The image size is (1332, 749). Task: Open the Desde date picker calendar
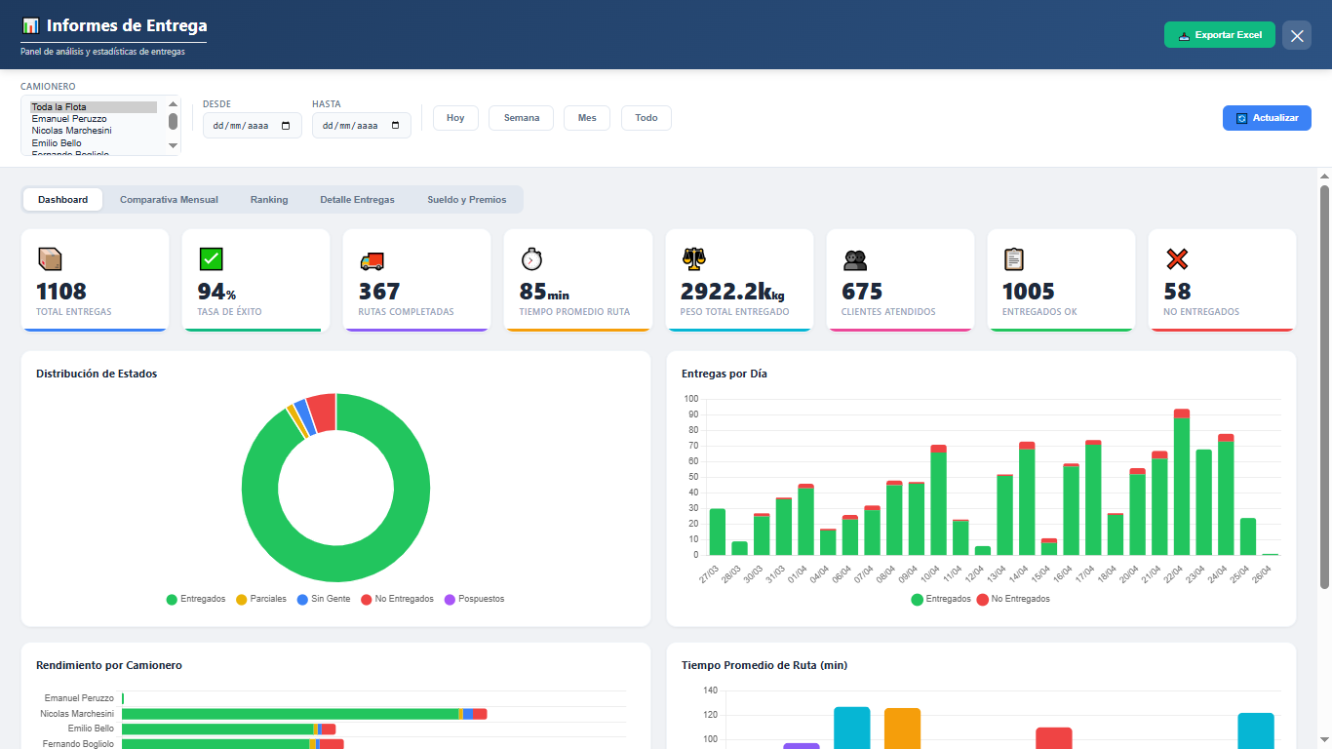tap(286, 126)
